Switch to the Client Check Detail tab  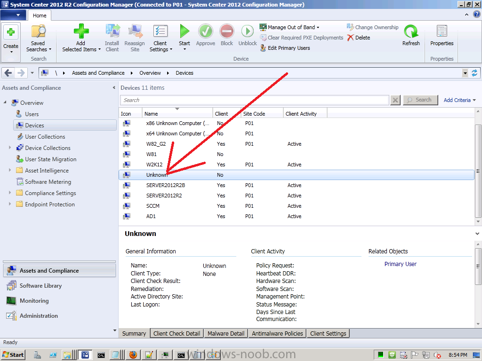coord(177,333)
